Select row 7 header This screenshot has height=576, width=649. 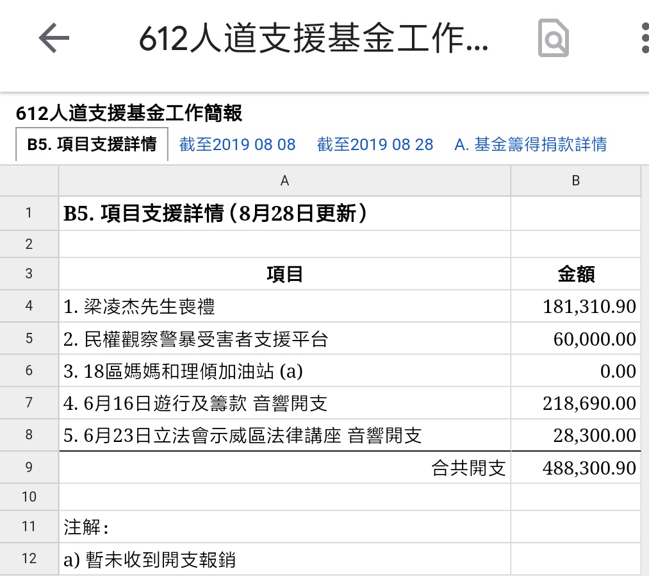29,402
